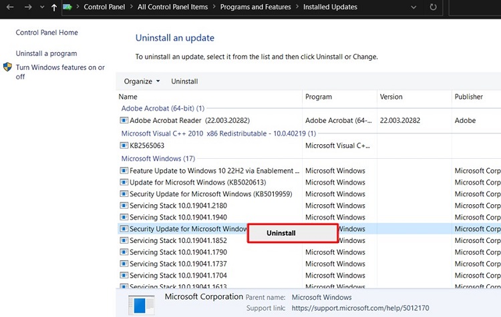Open Uninstall a program link
This screenshot has width=501, height=317.
[x=46, y=53]
